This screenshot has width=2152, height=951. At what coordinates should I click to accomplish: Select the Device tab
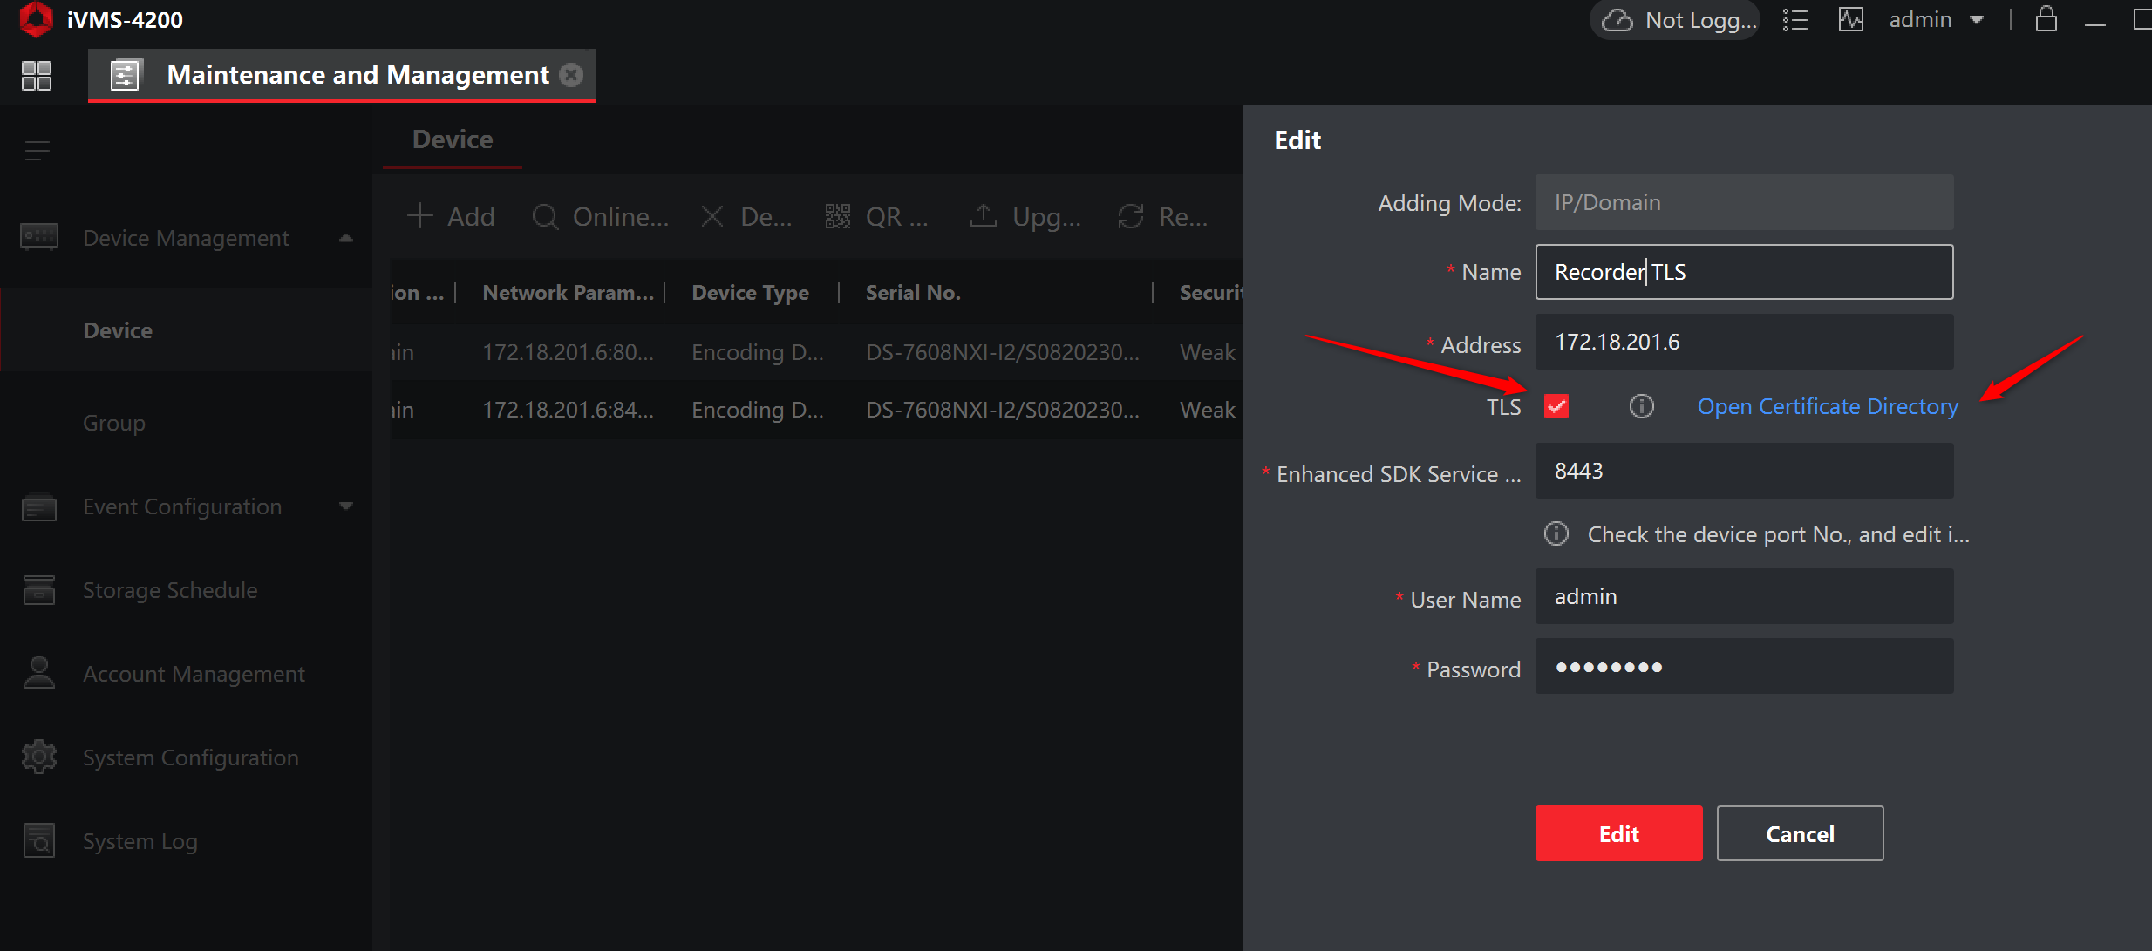[x=453, y=139]
